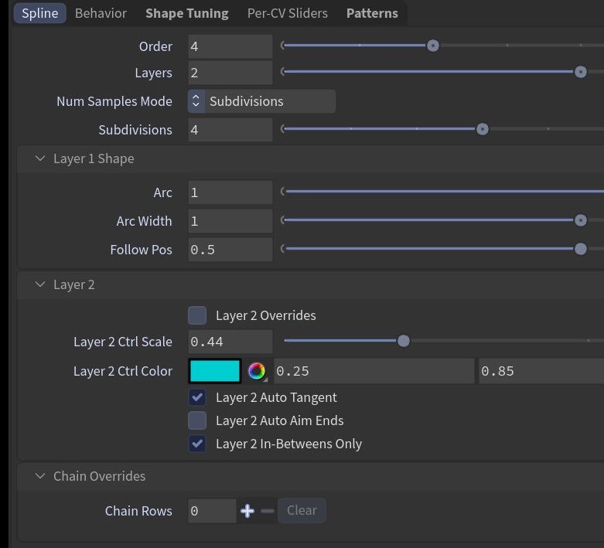Remove a chain row with minus icon

pyautogui.click(x=268, y=511)
